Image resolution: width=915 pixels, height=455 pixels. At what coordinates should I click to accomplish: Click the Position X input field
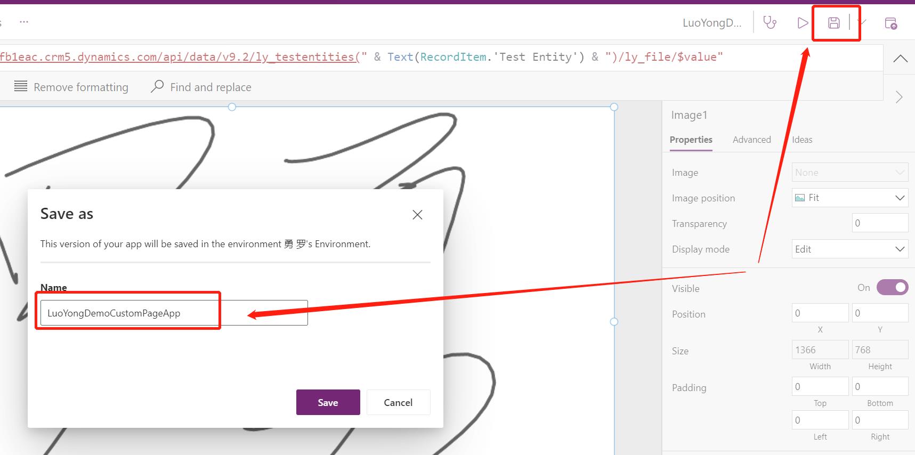coord(820,313)
